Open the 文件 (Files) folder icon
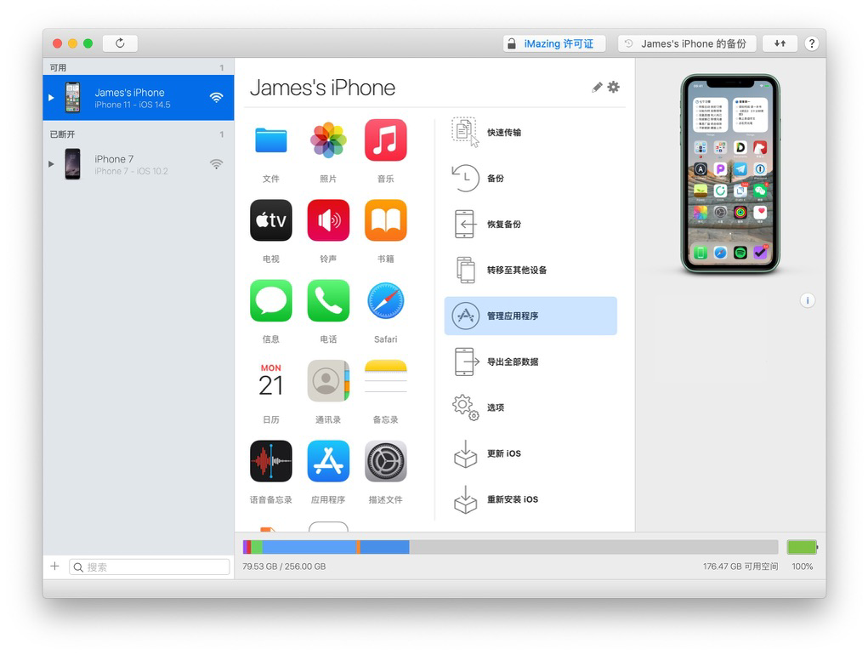The width and height of the screenshot is (868, 655). coord(270,140)
